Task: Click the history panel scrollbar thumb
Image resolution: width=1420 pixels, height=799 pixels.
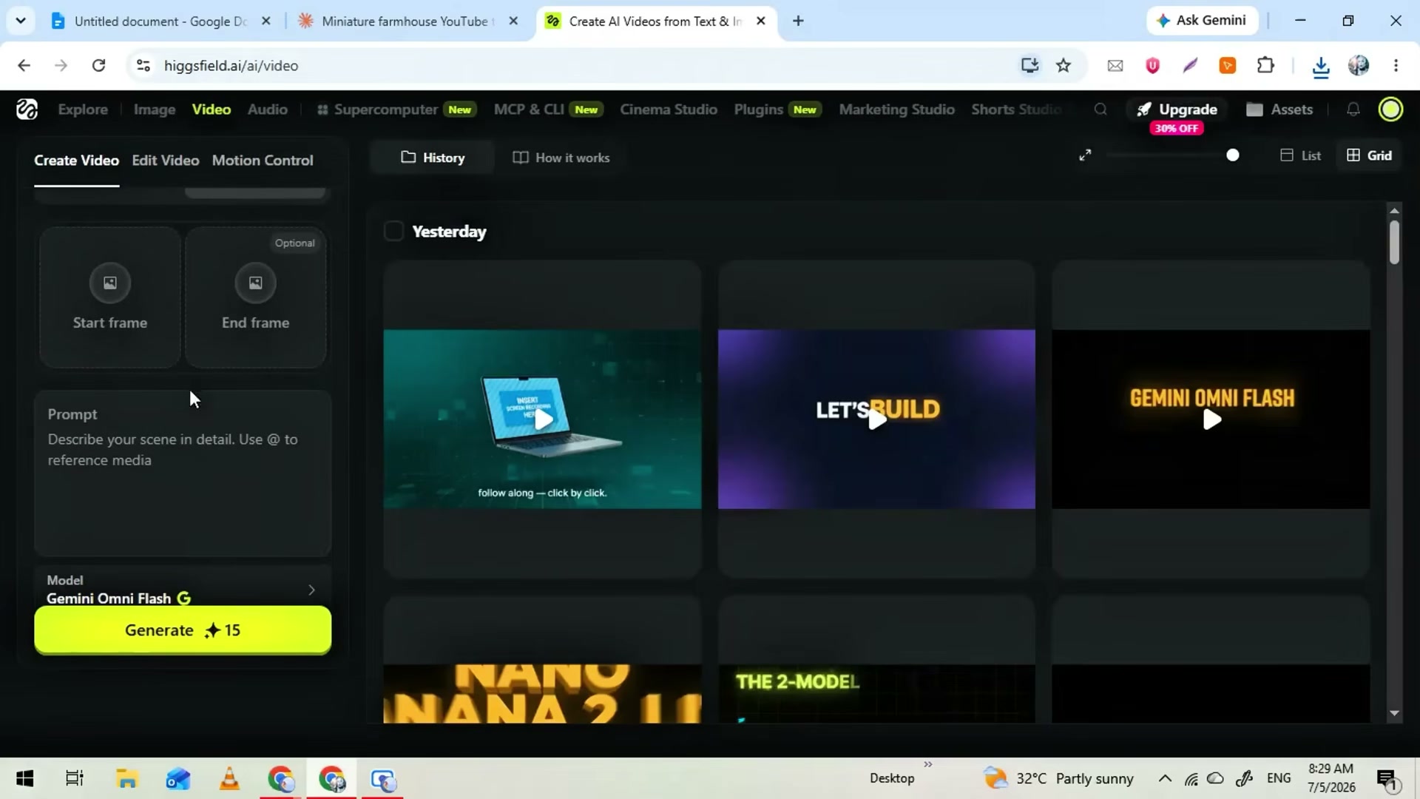Action: [1394, 242]
